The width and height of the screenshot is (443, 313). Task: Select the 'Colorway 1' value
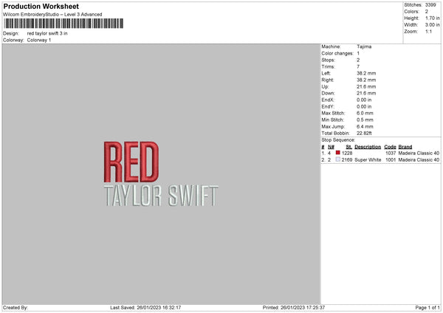coord(39,40)
